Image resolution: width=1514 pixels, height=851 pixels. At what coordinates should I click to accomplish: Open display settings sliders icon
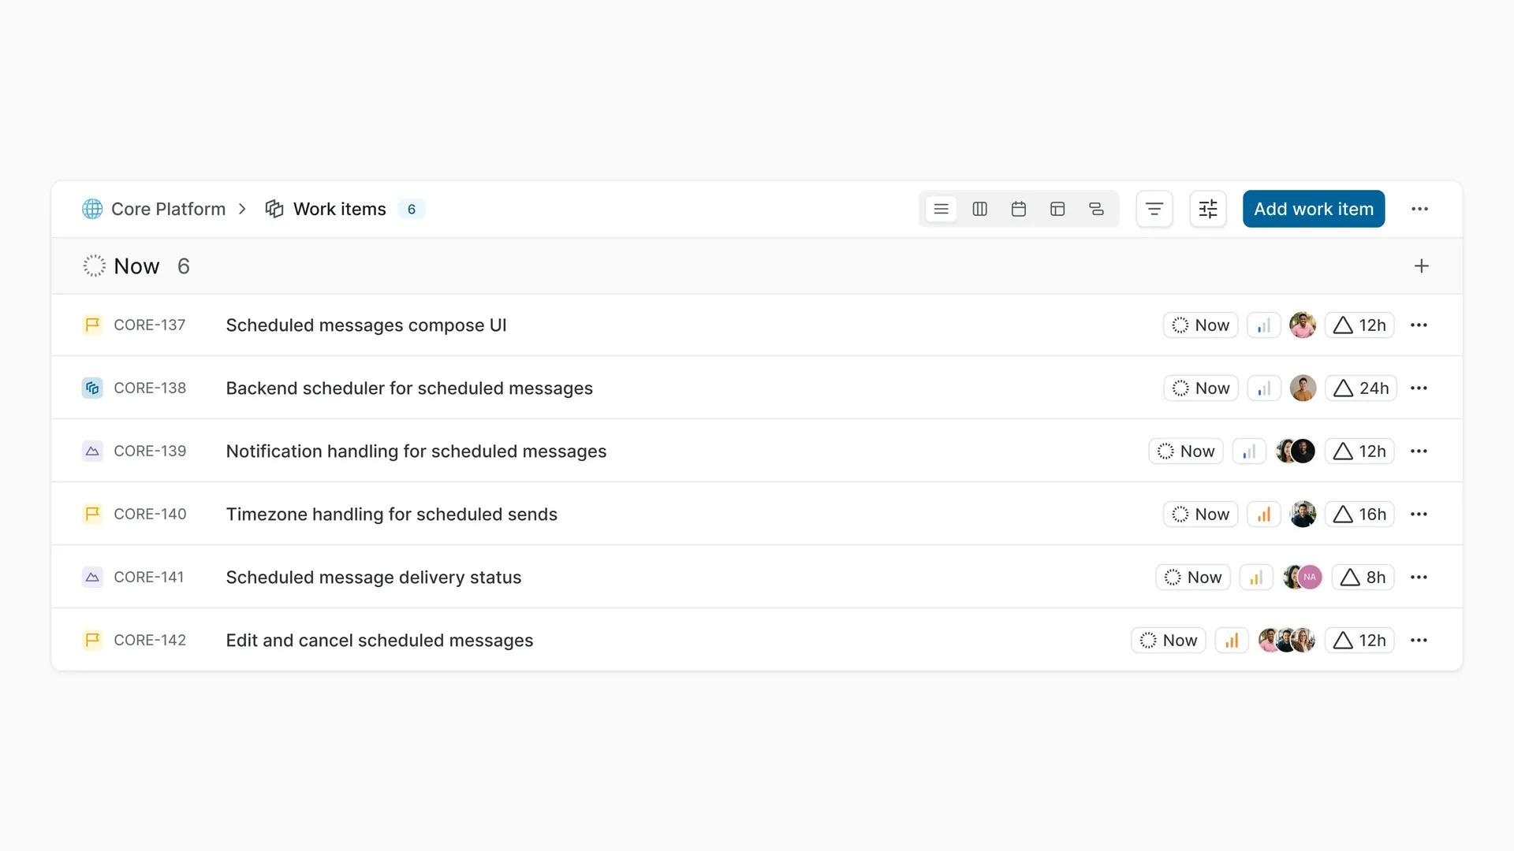pyautogui.click(x=1208, y=209)
